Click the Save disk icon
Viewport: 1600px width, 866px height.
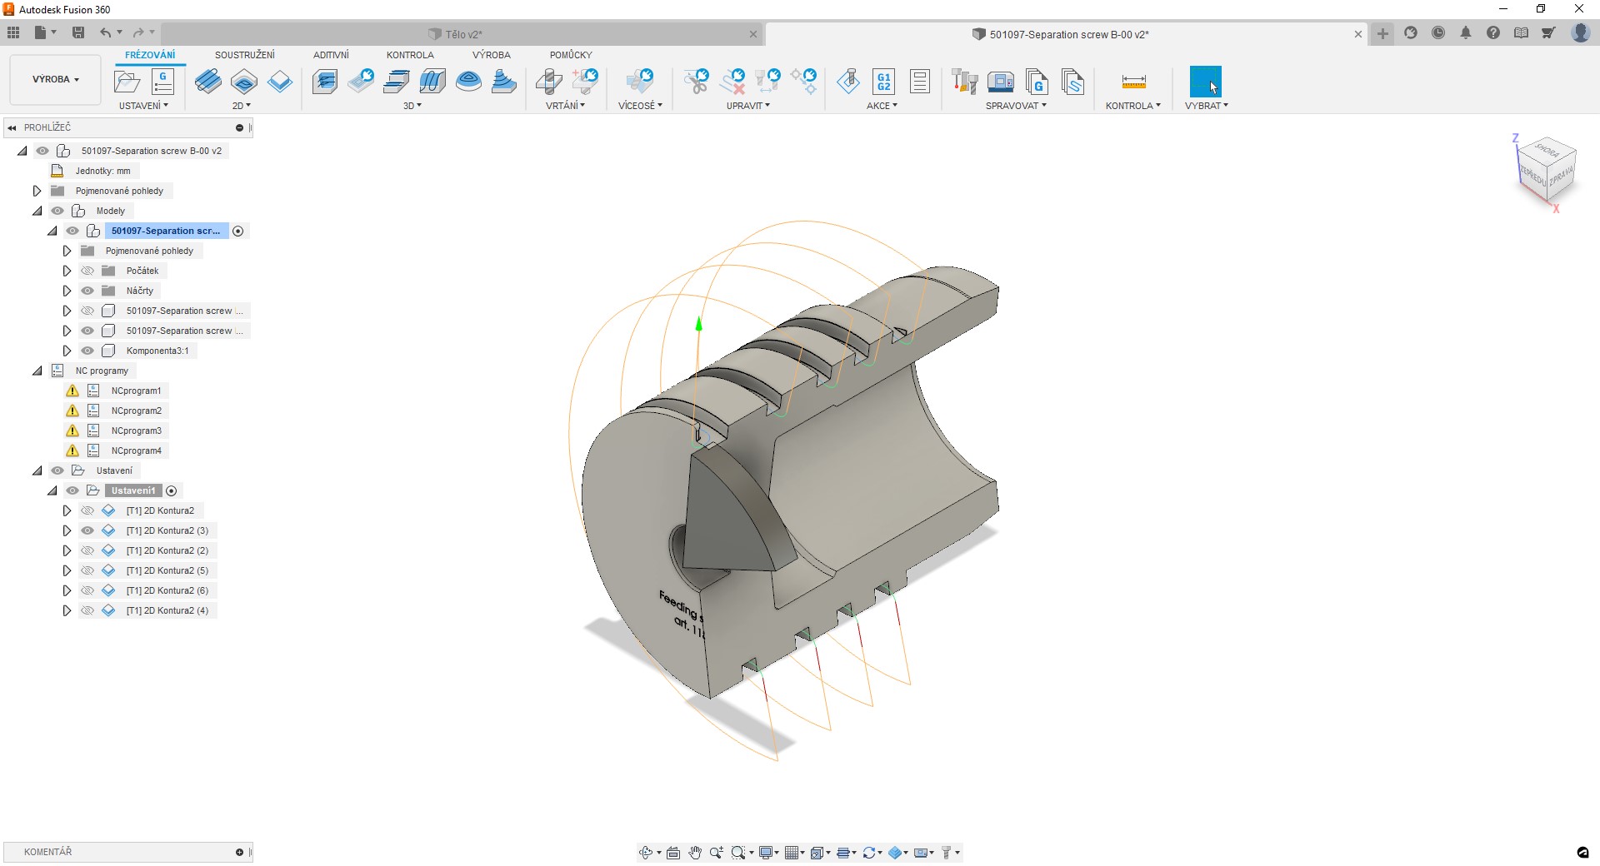78,32
